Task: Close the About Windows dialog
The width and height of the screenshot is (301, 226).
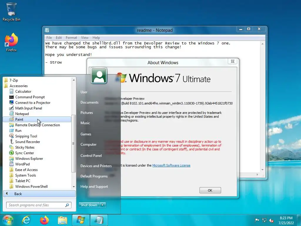Action: click(x=233, y=61)
